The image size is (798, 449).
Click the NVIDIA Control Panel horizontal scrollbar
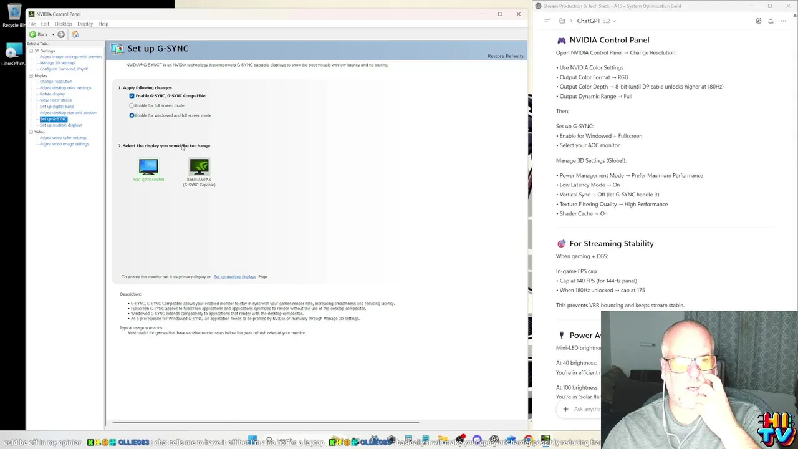[x=265, y=422]
